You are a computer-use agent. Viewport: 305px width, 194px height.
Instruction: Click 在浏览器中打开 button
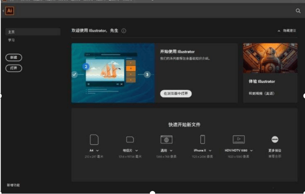click(176, 93)
